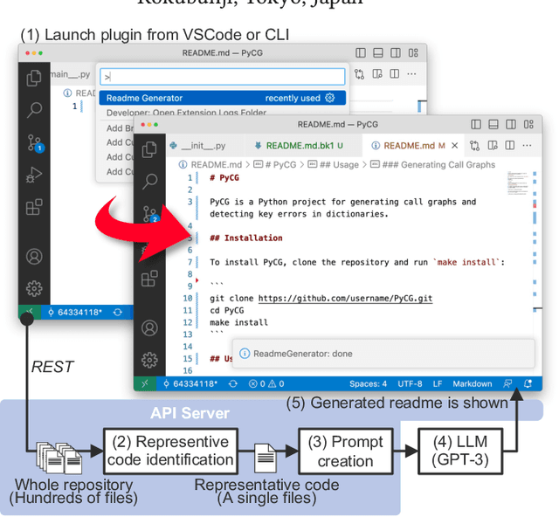Open the UTF-8 encoding selector
The height and width of the screenshot is (517, 559).
click(x=408, y=383)
